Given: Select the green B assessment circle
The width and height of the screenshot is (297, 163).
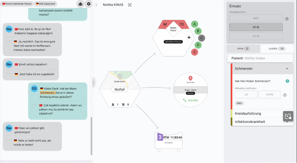Looking at the screenshot, I should (198, 31).
